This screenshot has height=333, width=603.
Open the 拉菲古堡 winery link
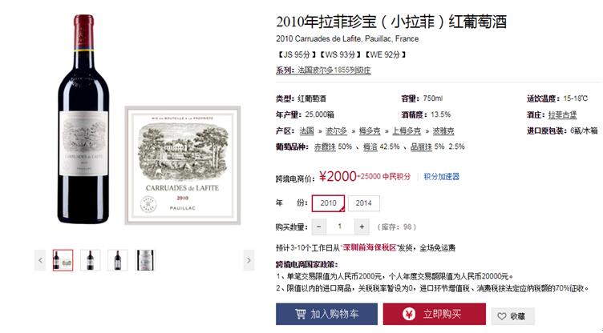coord(562,114)
